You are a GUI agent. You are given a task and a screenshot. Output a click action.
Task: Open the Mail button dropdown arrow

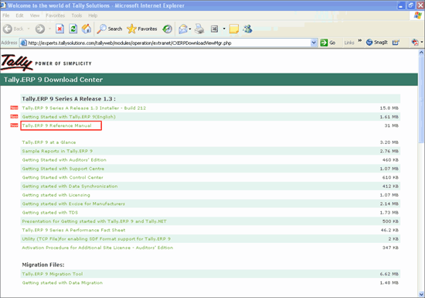190,29
